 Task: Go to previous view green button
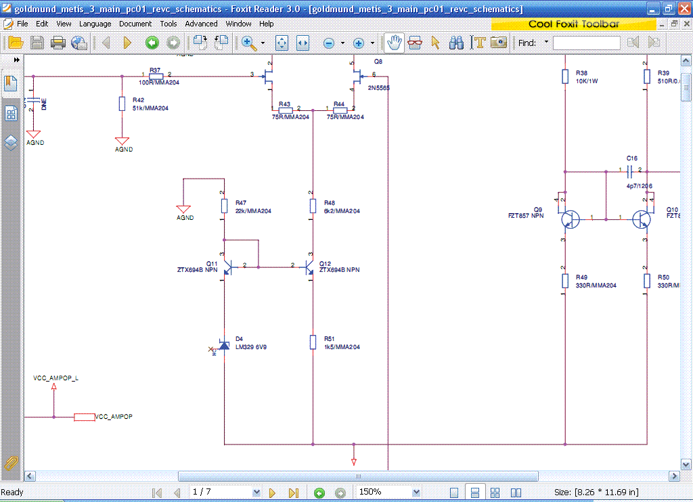(152, 43)
